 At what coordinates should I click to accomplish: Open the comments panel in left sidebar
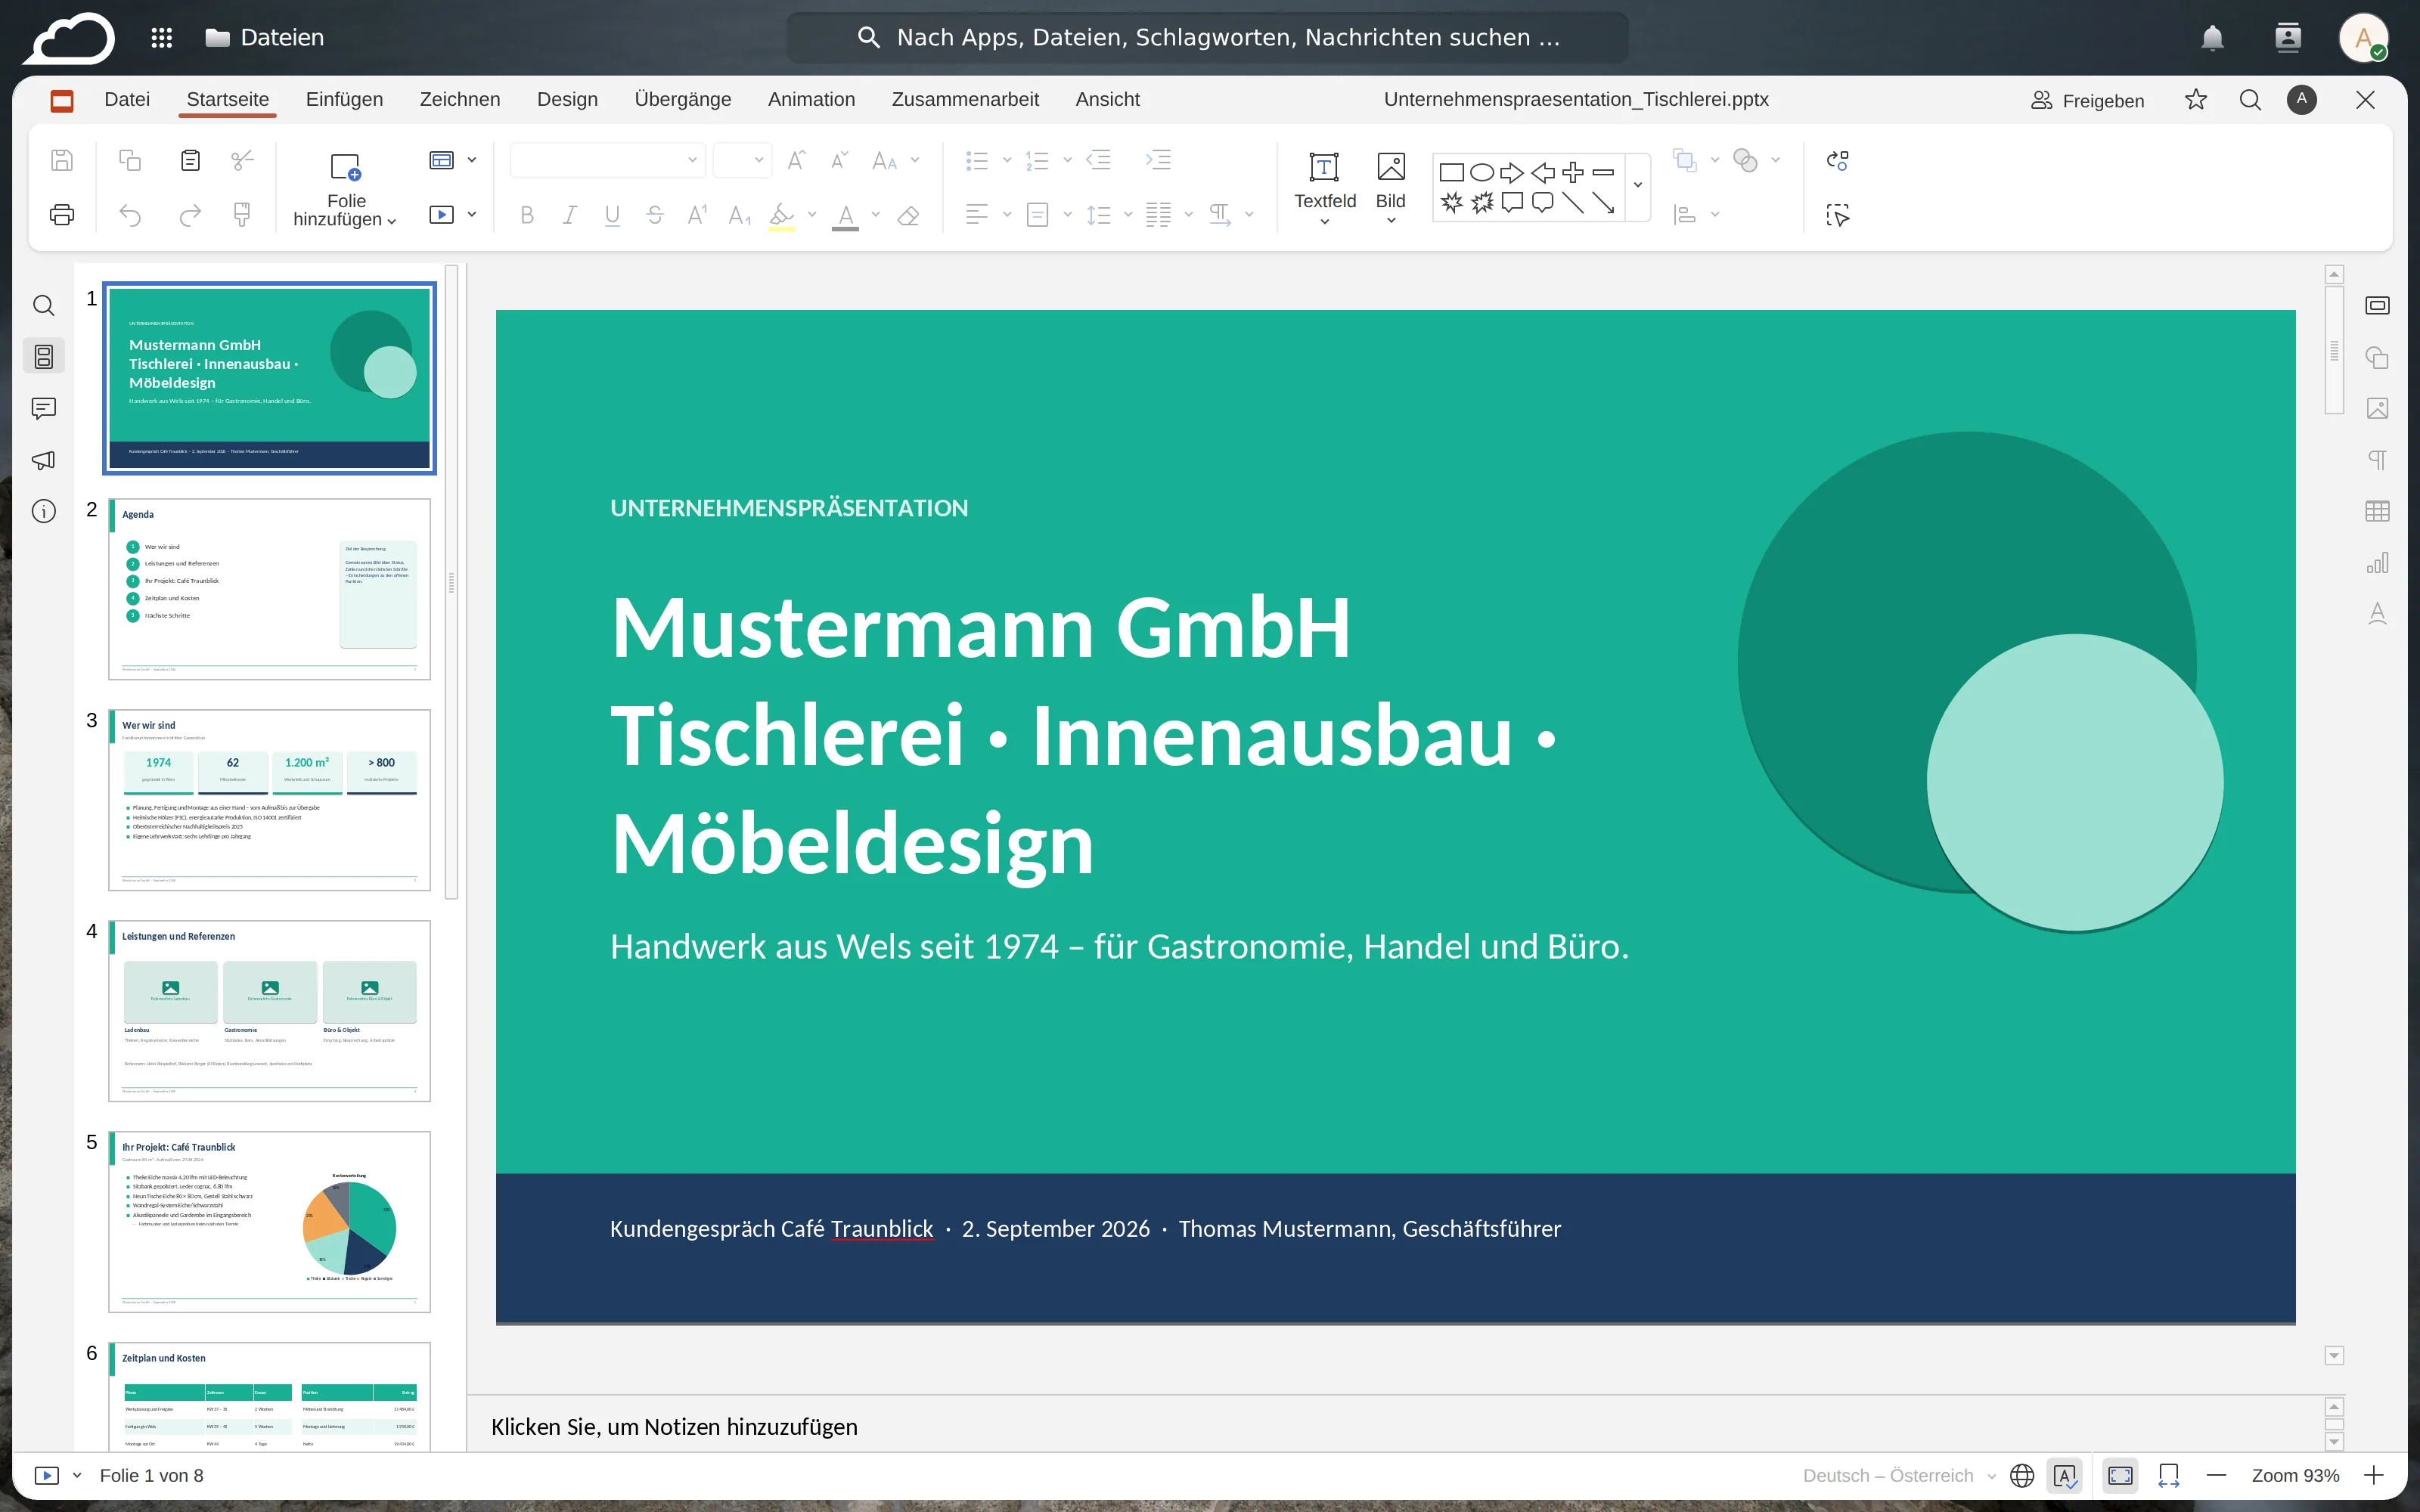coord(44,408)
